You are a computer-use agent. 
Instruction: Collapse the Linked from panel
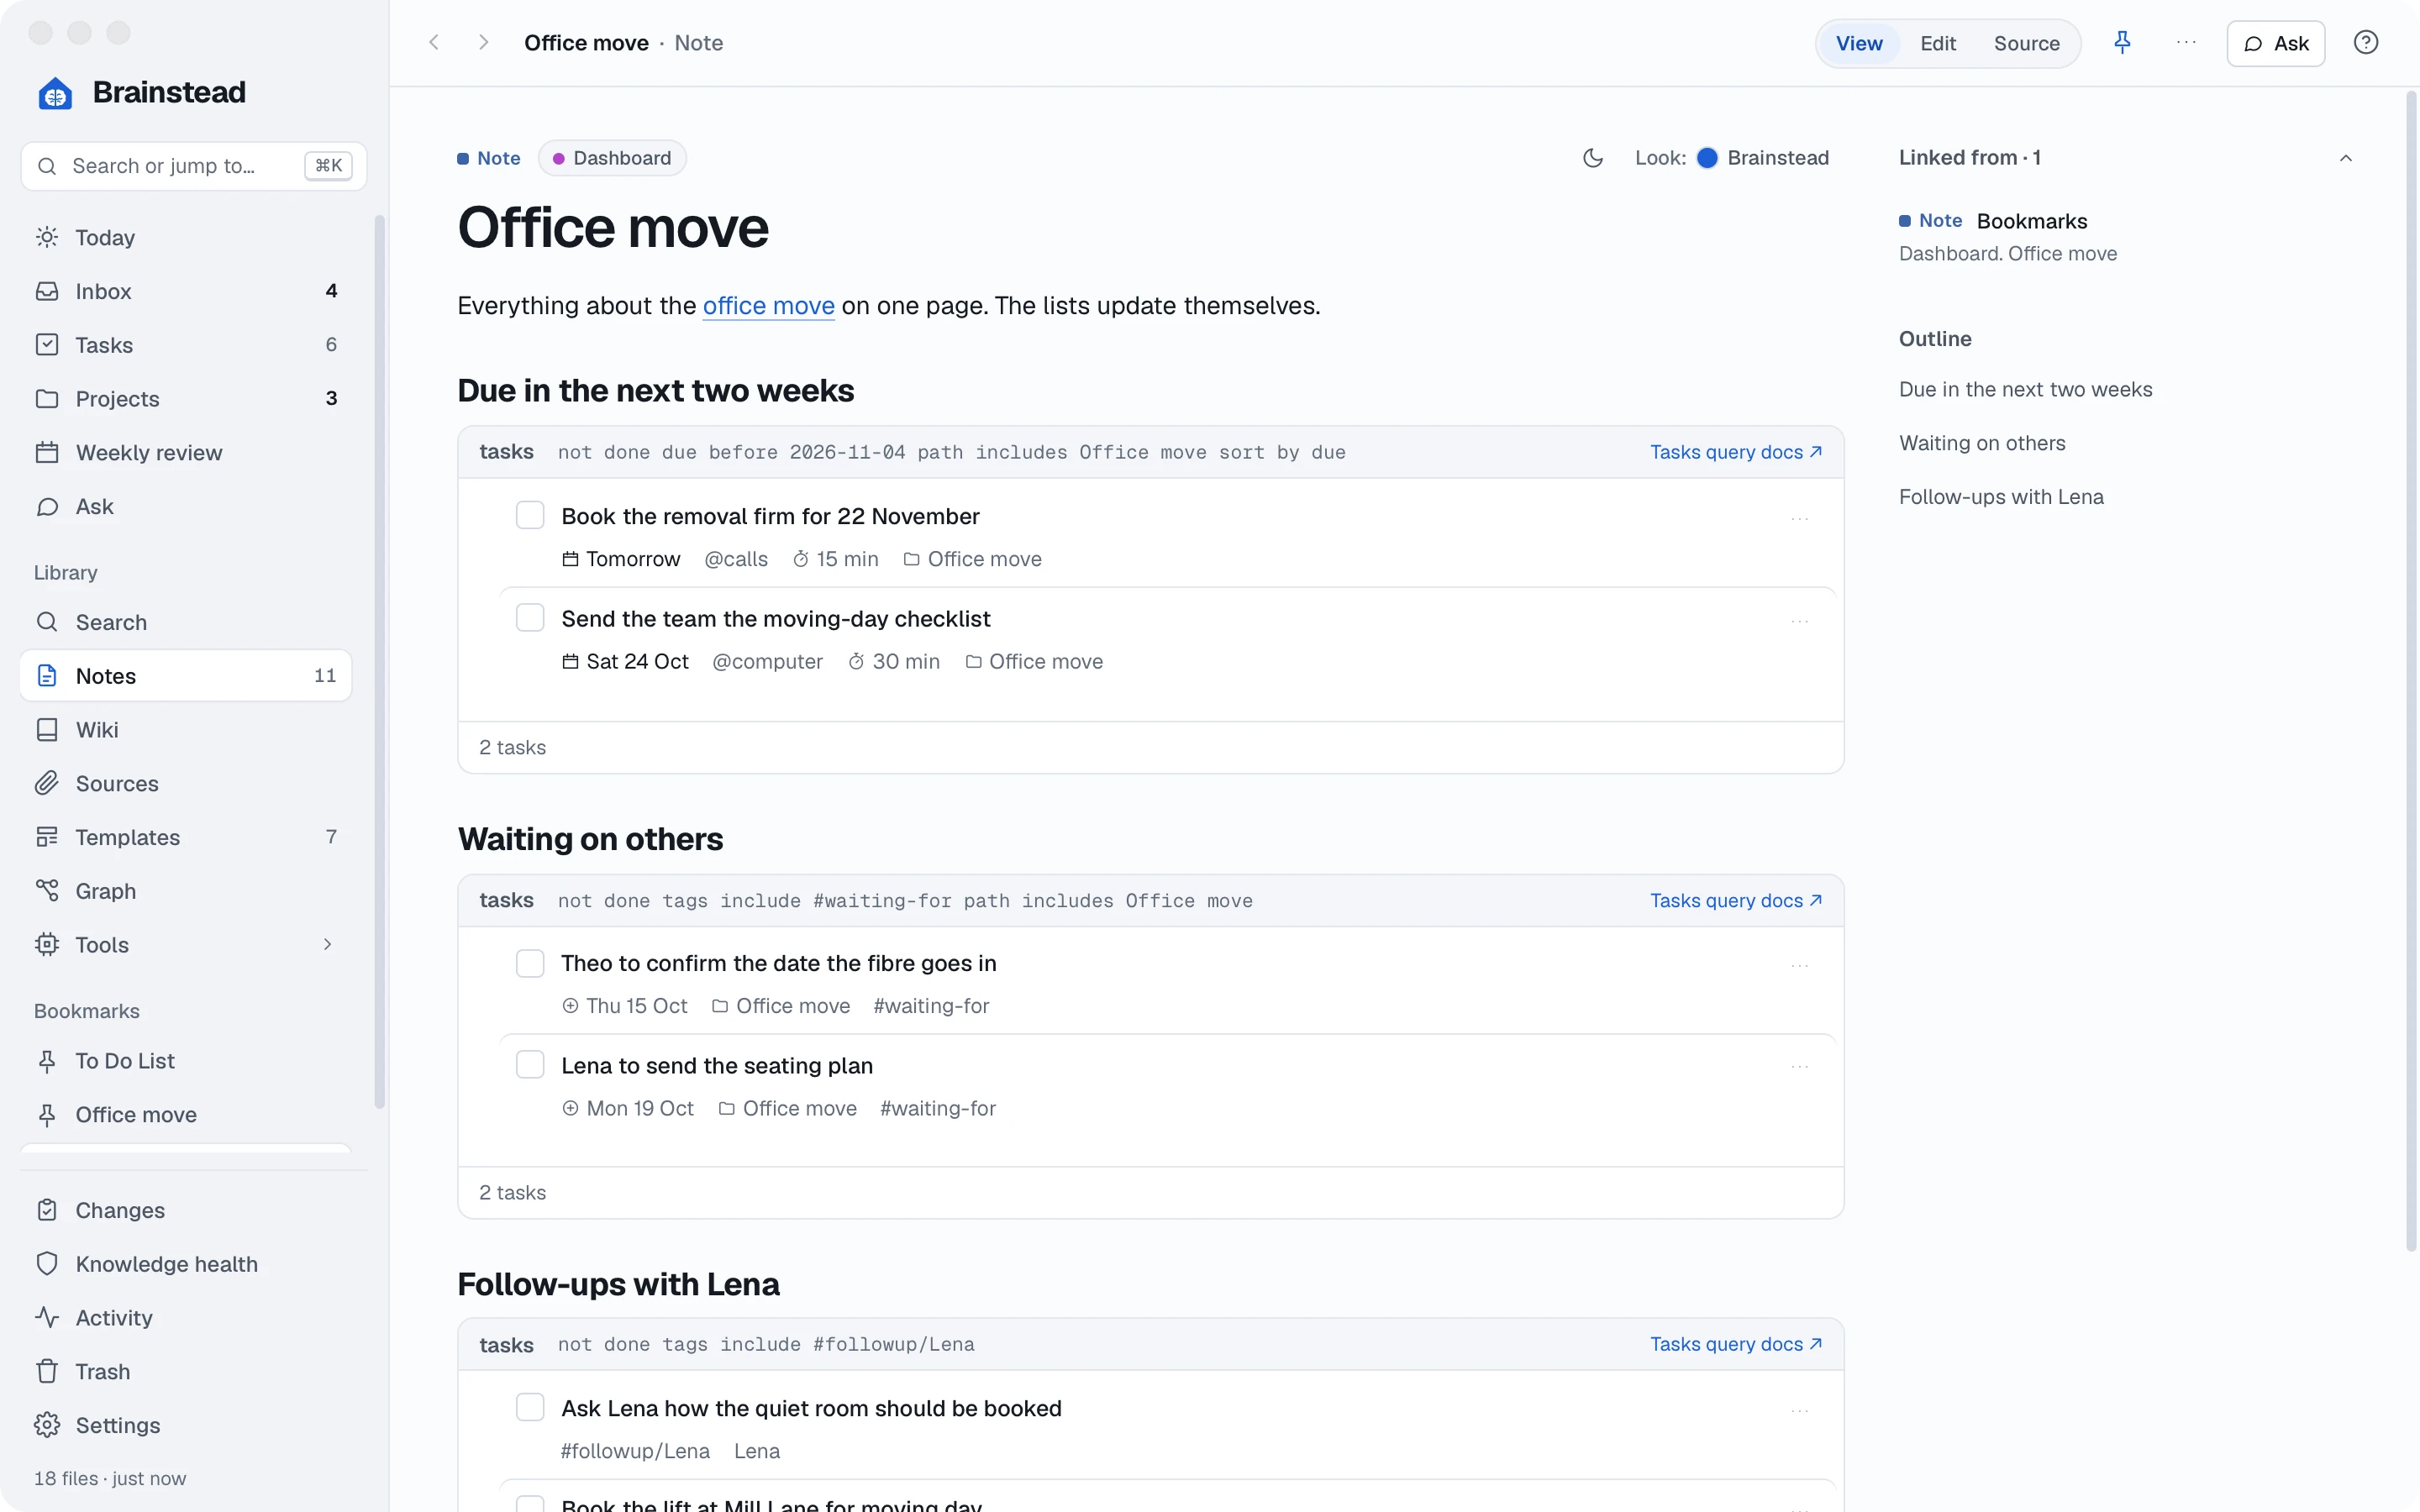[2345, 158]
